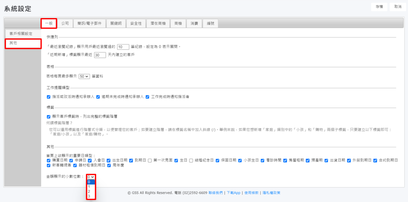
Task: Select the 編號 tab
Action: click(210, 23)
